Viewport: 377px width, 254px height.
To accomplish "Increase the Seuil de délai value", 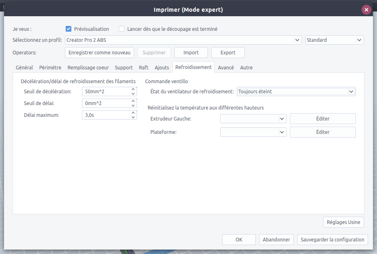I will [x=133, y=101].
